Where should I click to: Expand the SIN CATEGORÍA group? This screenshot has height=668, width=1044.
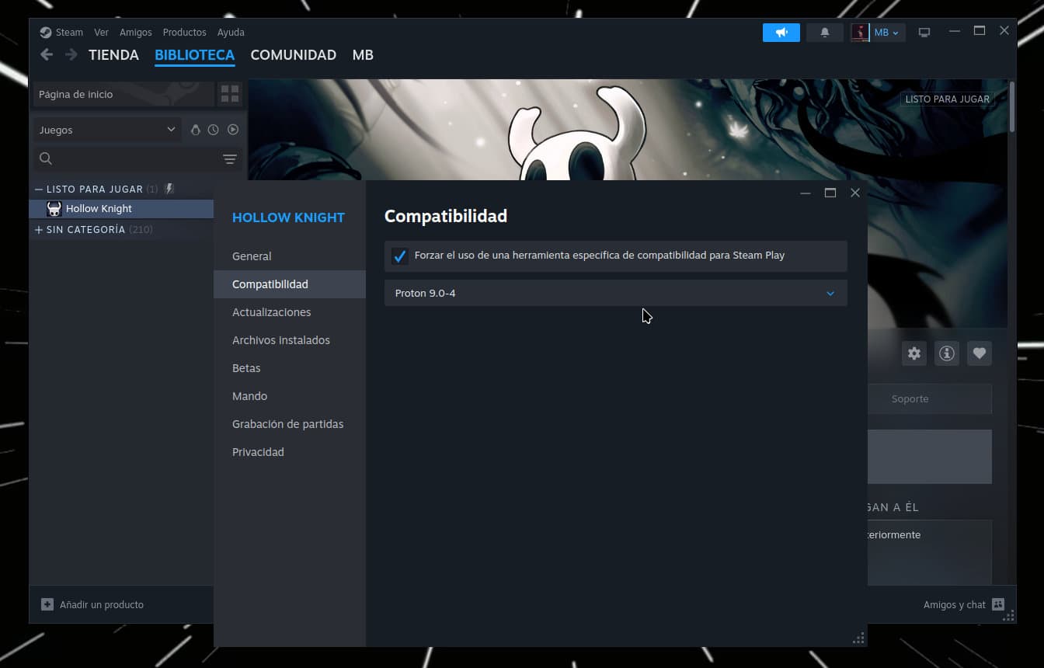click(x=39, y=230)
